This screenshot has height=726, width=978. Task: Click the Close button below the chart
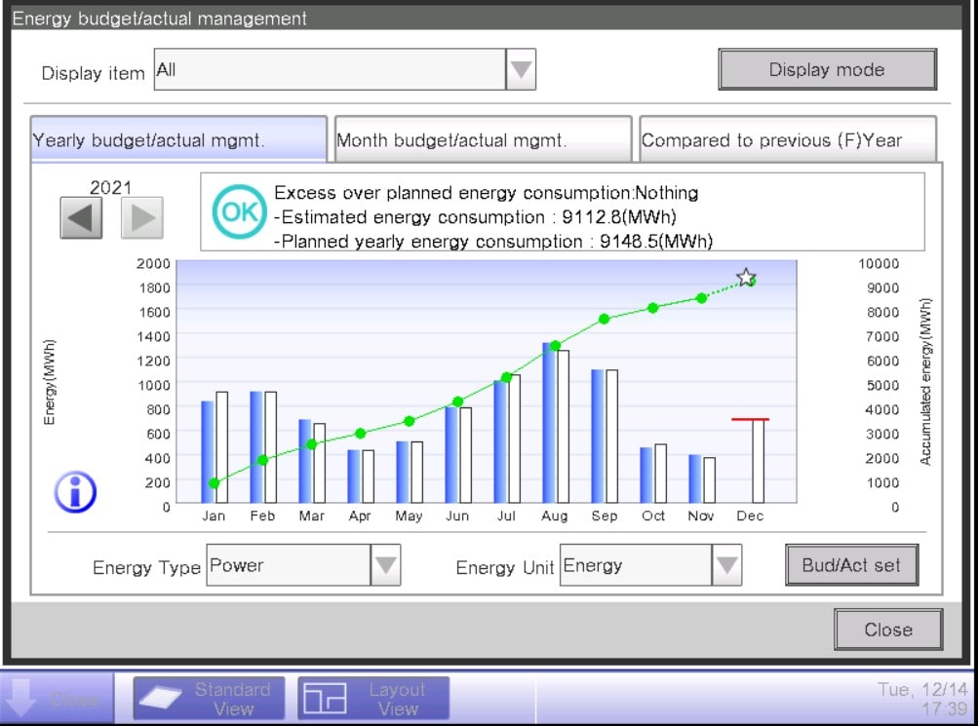[x=886, y=630]
